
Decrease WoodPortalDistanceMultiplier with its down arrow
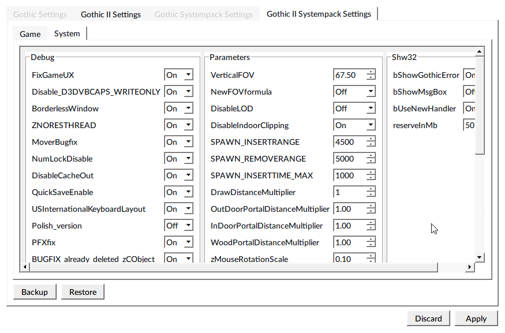(x=371, y=245)
